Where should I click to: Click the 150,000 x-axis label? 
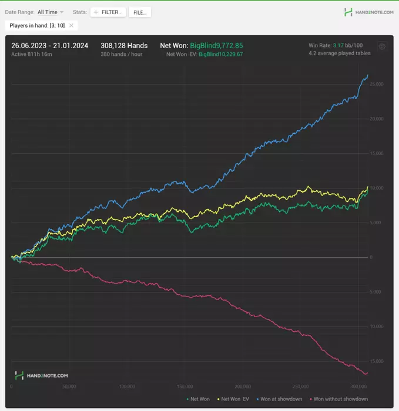tap(185, 386)
